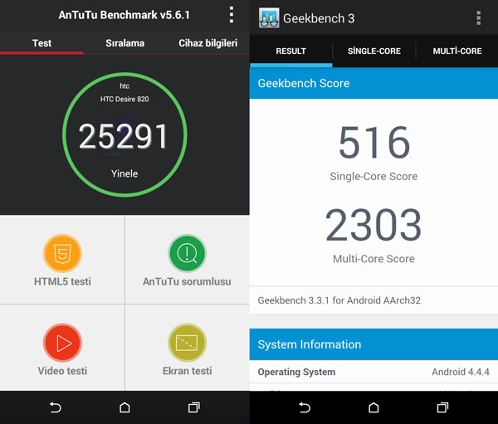Select the MULTI-CORE tab
This screenshot has width=498, height=424.
pyautogui.click(x=457, y=51)
